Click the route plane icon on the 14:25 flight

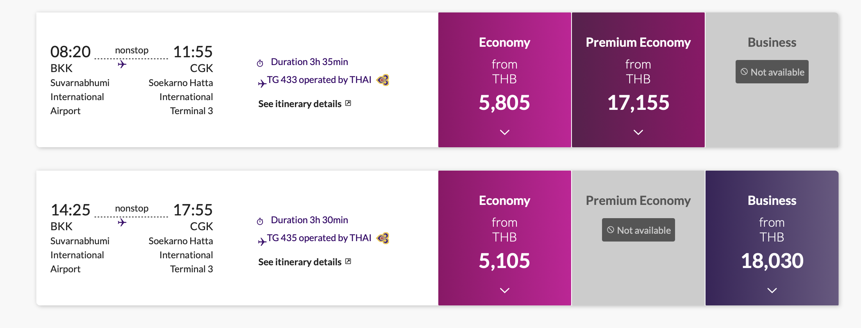click(x=122, y=222)
